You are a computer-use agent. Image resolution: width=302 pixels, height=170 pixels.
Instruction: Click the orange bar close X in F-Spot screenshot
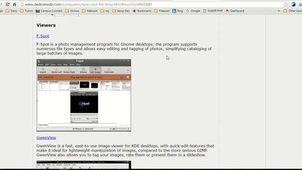[x=128, y=77]
